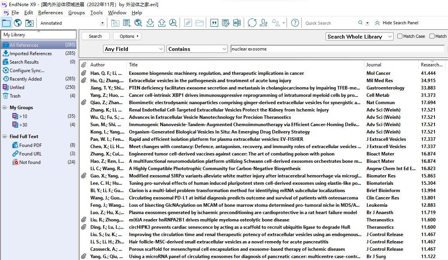Click the Sync Library circular arrows icon
This screenshot has height=260, width=448.
click(252, 23)
